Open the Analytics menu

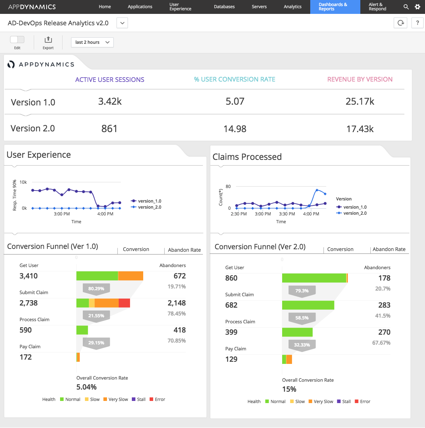[x=292, y=7]
